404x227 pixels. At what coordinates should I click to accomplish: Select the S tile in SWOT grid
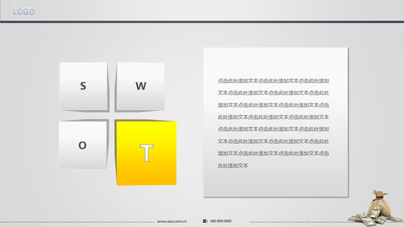[83, 86]
